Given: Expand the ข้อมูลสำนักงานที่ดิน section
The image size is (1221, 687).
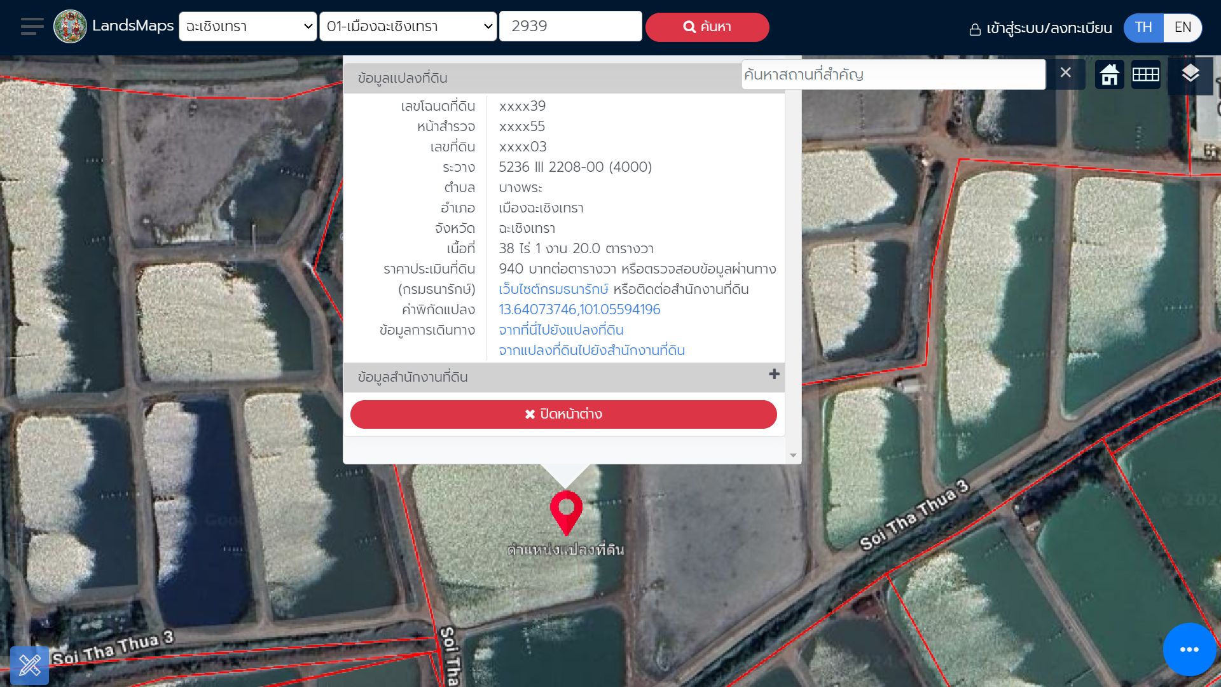Looking at the screenshot, I should click(774, 375).
